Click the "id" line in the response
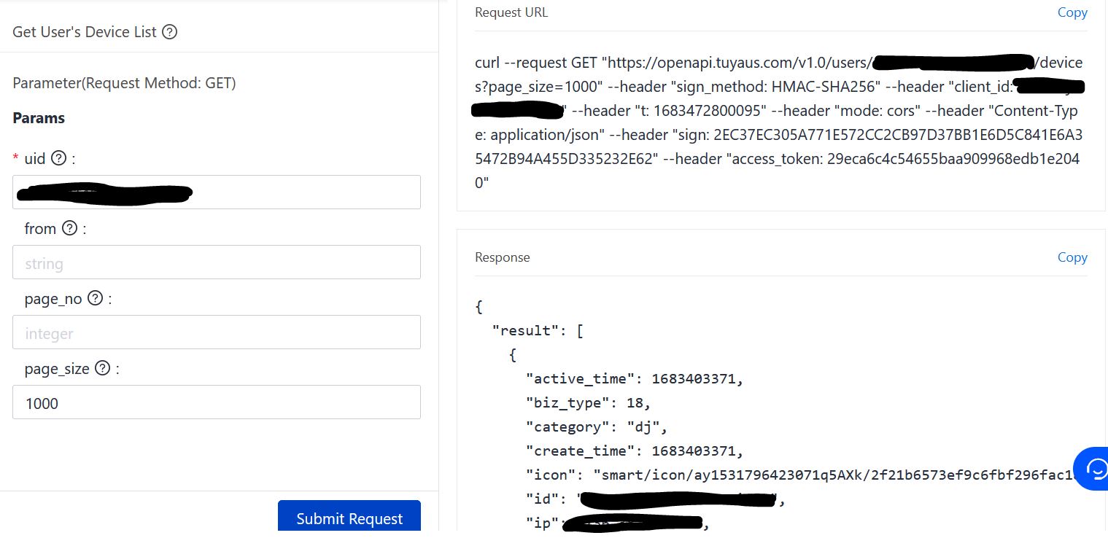This screenshot has height=538, width=1108. (x=655, y=499)
